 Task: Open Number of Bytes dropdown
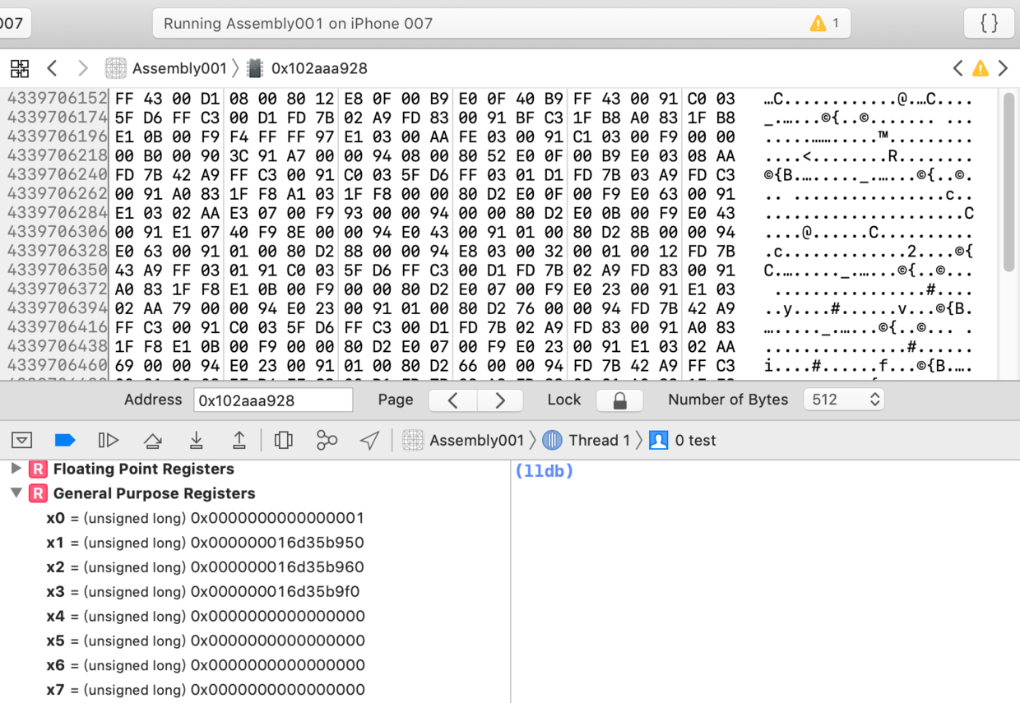843,400
